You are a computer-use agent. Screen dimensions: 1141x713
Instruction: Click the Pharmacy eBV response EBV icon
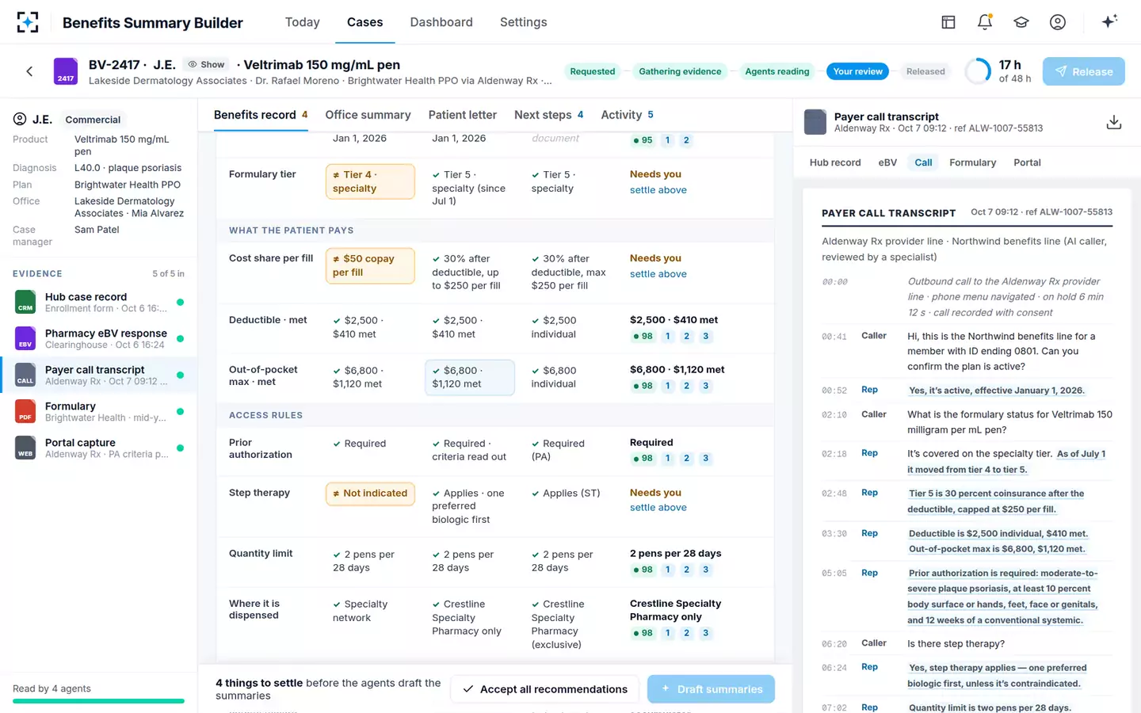pyautogui.click(x=25, y=338)
